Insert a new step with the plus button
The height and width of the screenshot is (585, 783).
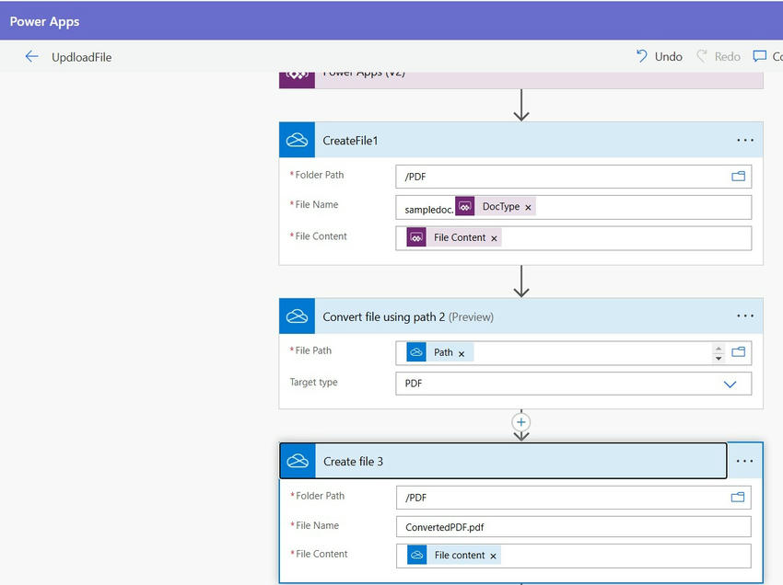[x=521, y=422]
